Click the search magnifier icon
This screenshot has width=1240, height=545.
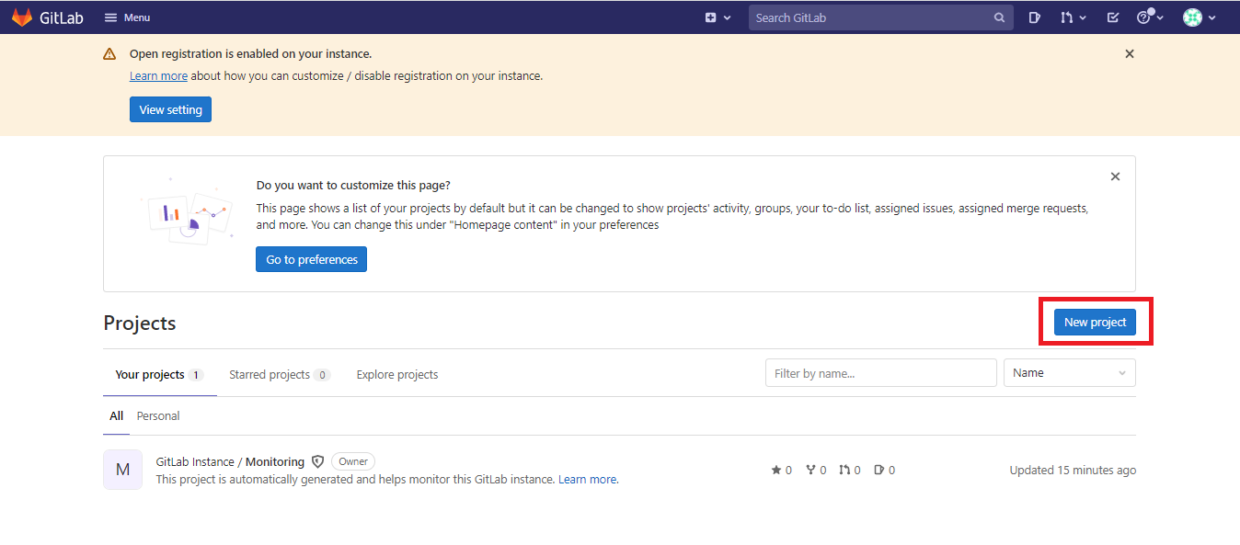click(x=1000, y=17)
